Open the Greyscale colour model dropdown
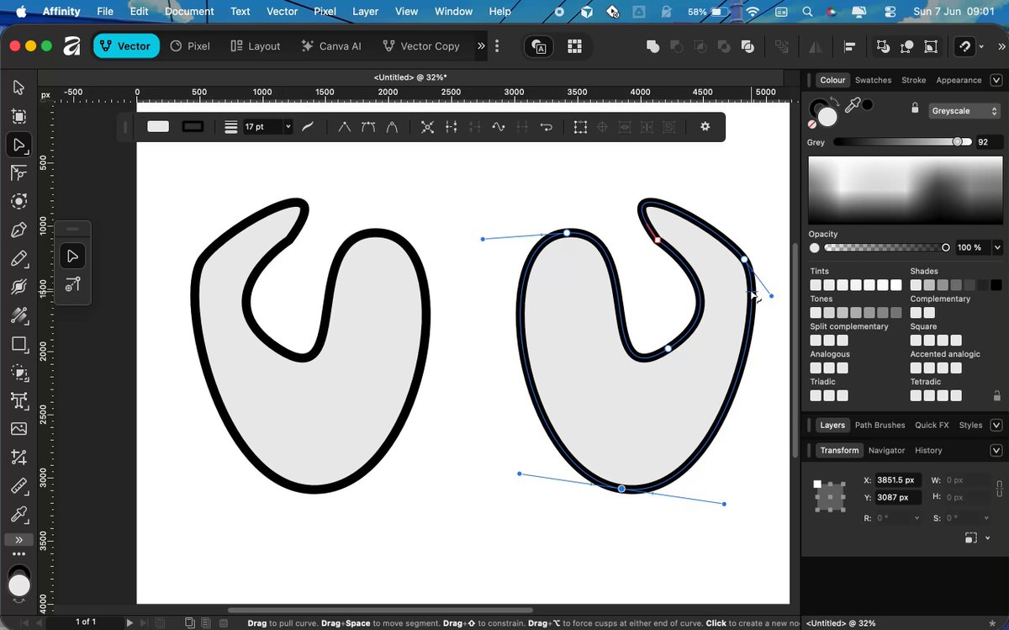Viewport: 1009px width, 630px height. (964, 110)
